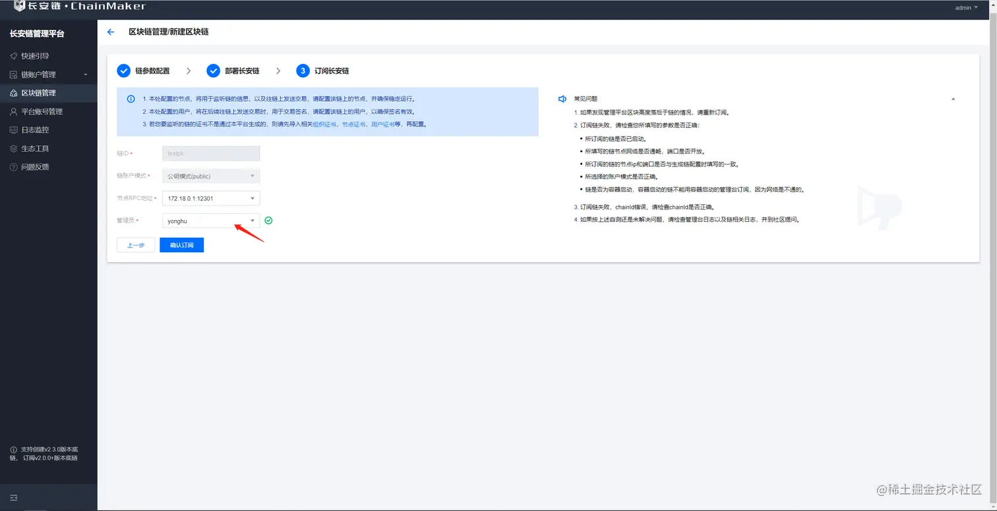The height and width of the screenshot is (511, 997).
Task: Click the 长安链管理平台 sidebar title
Action: click(x=37, y=34)
